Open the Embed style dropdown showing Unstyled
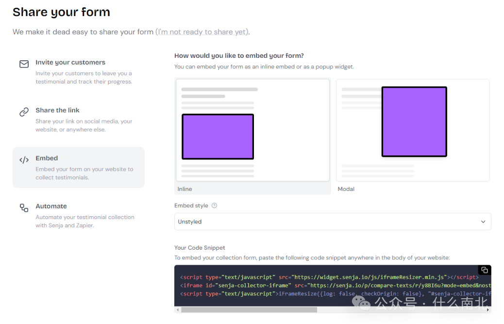Image resolution: width=504 pixels, height=324 pixels. (x=333, y=222)
